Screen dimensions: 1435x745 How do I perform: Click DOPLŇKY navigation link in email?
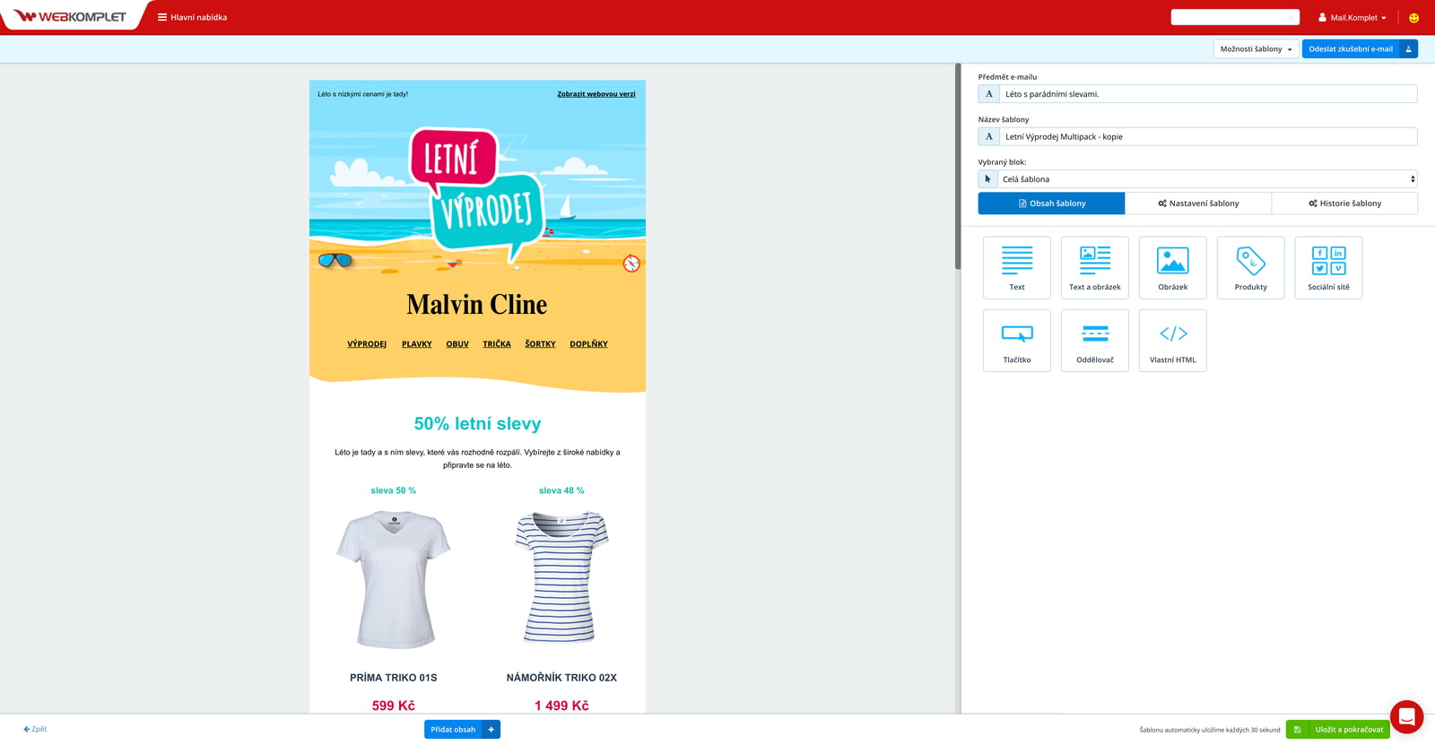tap(588, 344)
